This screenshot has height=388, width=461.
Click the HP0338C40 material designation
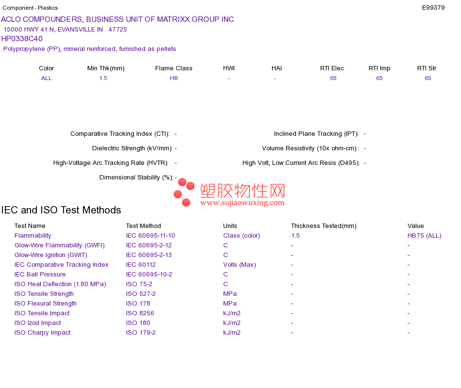coord(22,39)
